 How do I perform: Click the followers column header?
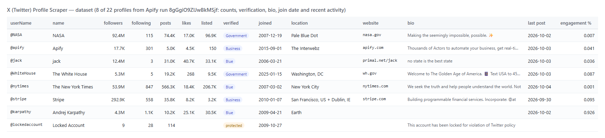coord(113,23)
